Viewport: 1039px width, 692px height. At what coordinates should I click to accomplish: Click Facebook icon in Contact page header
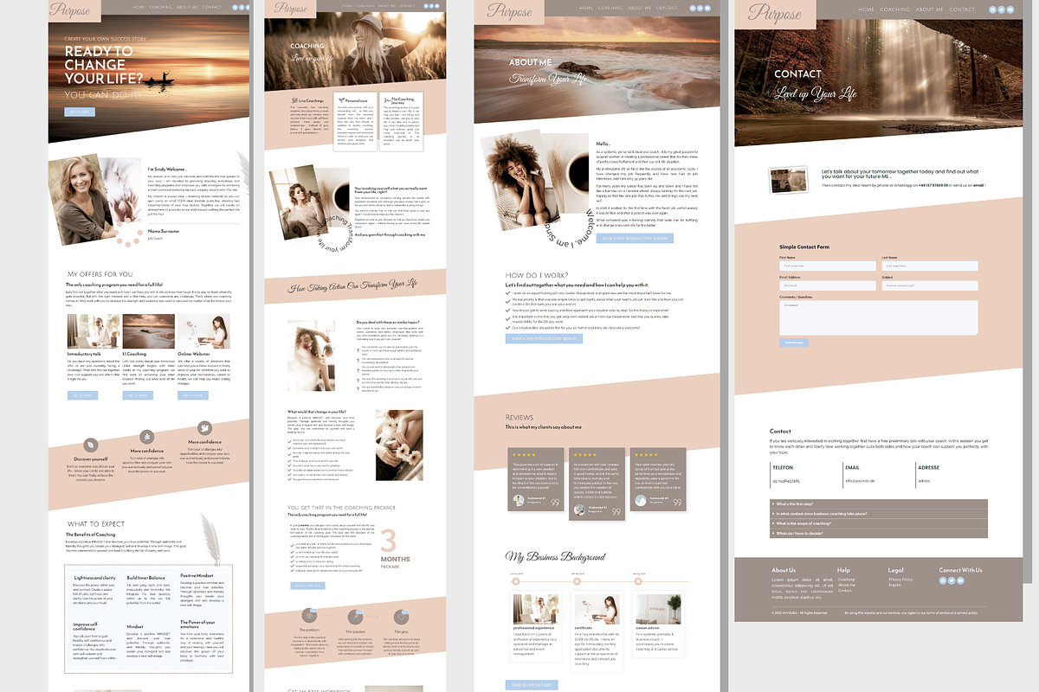[992, 10]
